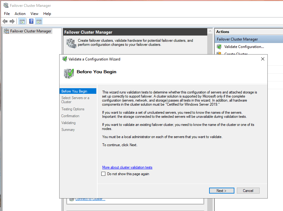Click the Connect to Cluster icon

pos(72,199)
